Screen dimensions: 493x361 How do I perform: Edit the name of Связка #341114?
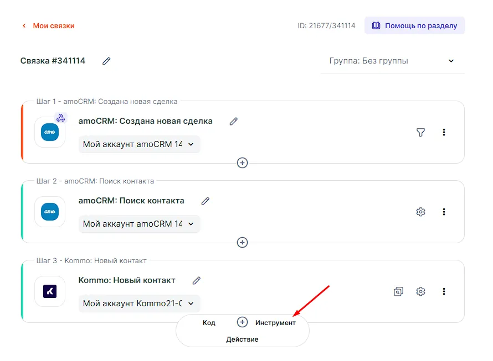[x=106, y=61]
